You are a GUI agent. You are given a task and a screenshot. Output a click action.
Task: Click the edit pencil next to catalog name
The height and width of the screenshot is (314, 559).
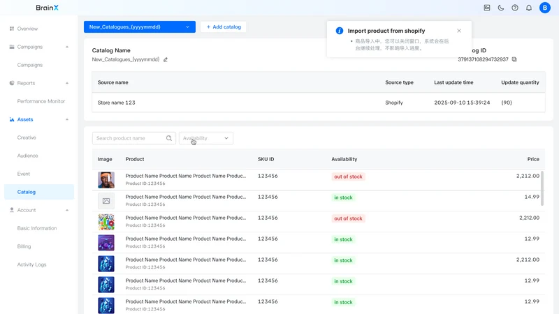[166, 59]
